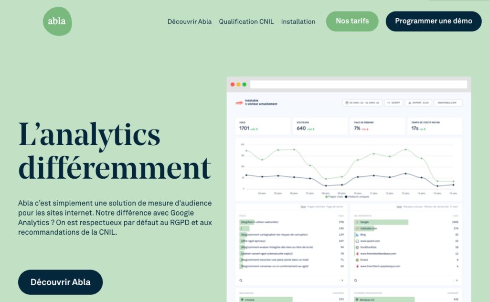The width and height of the screenshot is (489, 302).
Task: Open the Installation menu item
Action: 298,22
